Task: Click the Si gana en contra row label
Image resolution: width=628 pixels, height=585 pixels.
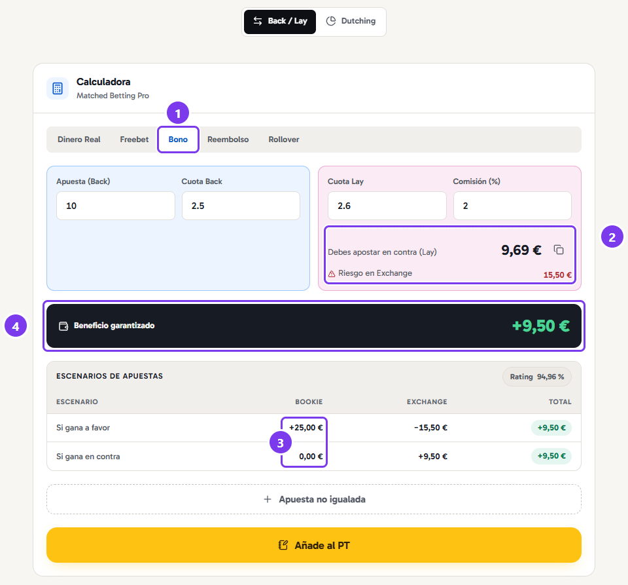Action: pyautogui.click(x=88, y=457)
